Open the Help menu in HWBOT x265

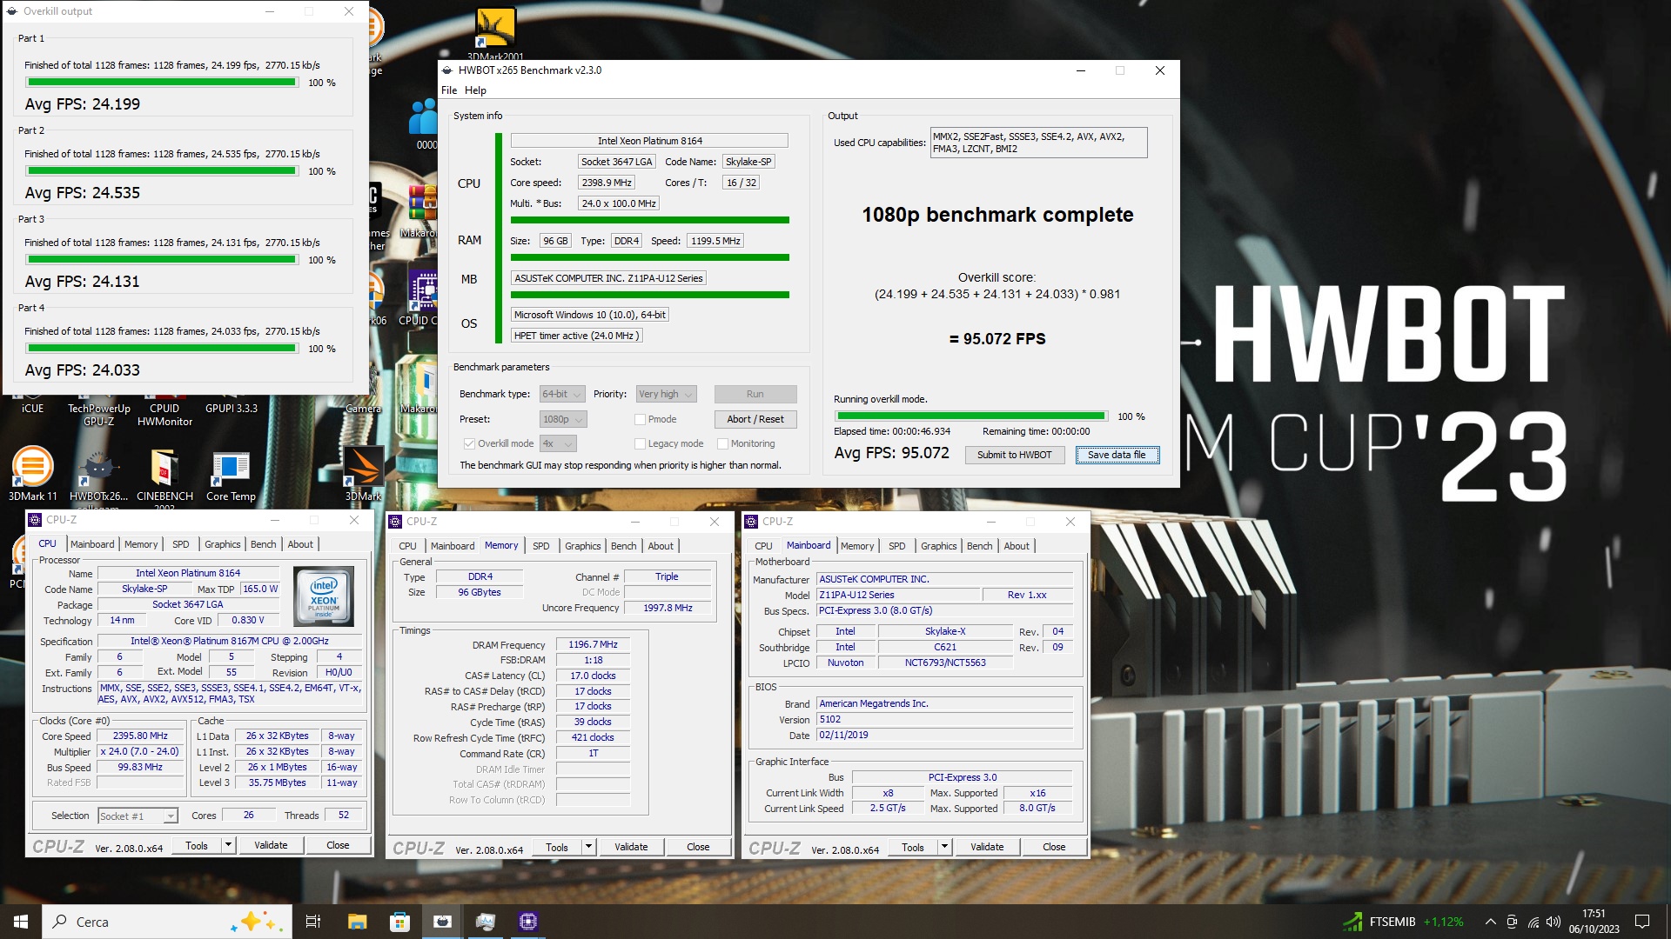(x=475, y=90)
